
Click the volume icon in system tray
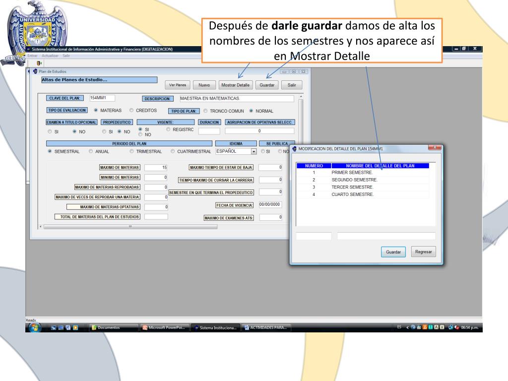(x=456, y=327)
